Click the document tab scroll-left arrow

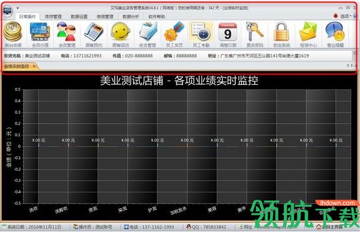(x=348, y=66)
